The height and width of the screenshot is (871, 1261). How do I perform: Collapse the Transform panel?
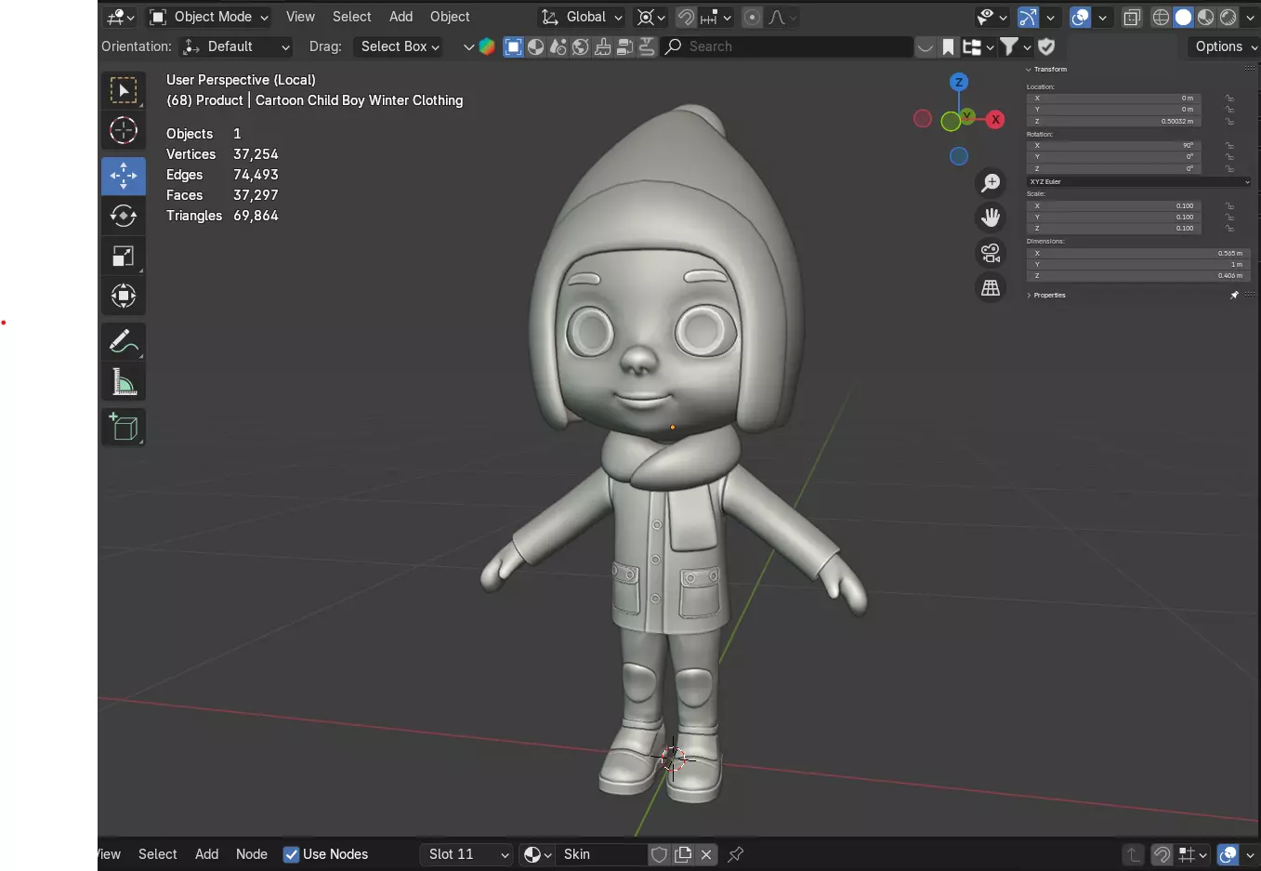tap(1029, 69)
